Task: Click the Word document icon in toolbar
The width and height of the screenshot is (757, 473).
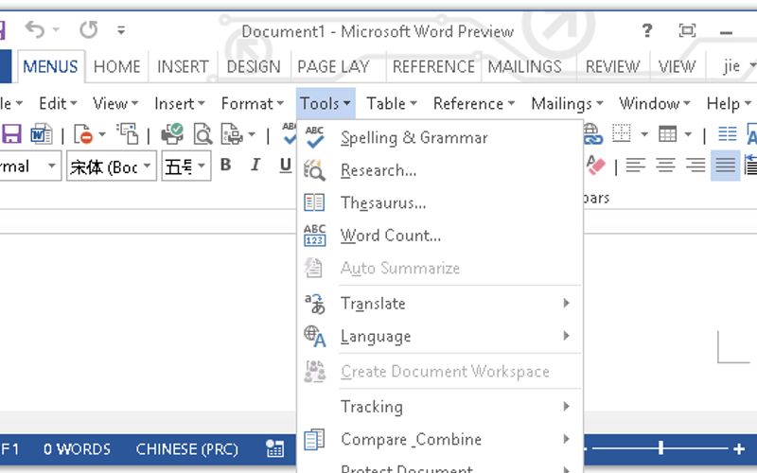Action: [x=42, y=134]
